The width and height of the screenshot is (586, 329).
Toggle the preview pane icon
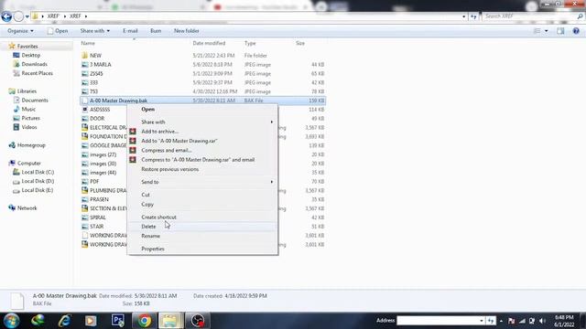[560, 31]
